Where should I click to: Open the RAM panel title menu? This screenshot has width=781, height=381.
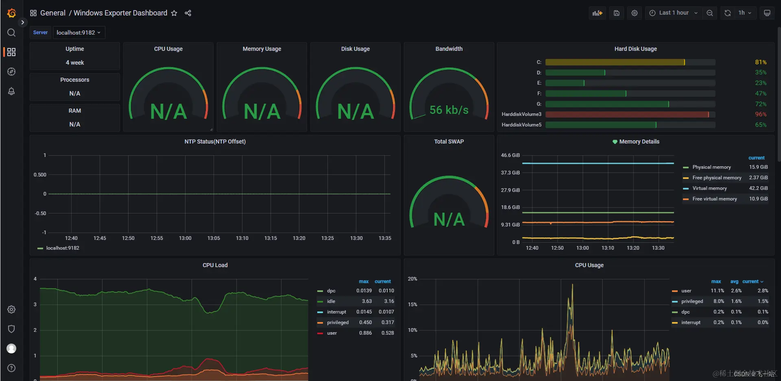[75, 111]
